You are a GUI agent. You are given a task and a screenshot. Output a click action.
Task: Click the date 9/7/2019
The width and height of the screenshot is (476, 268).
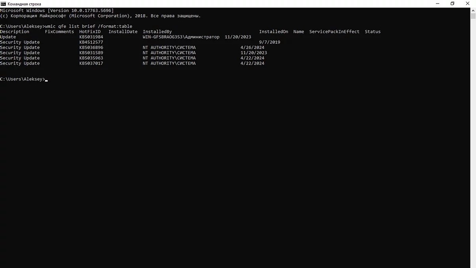click(270, 42)
